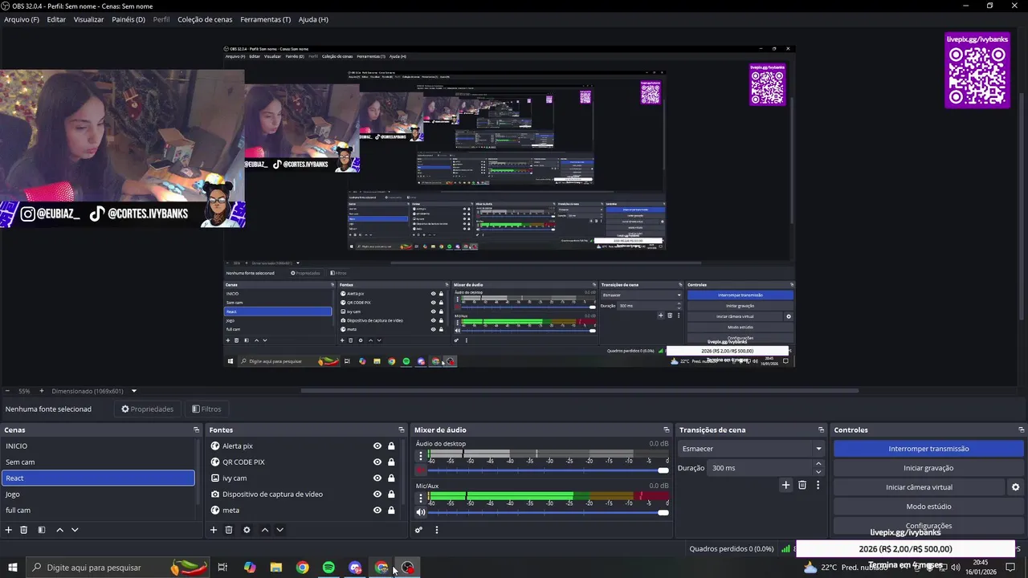Add a new source with the plus icon in Fontes
Viewport: 1028px width, 578px height.
click(214, 530)
